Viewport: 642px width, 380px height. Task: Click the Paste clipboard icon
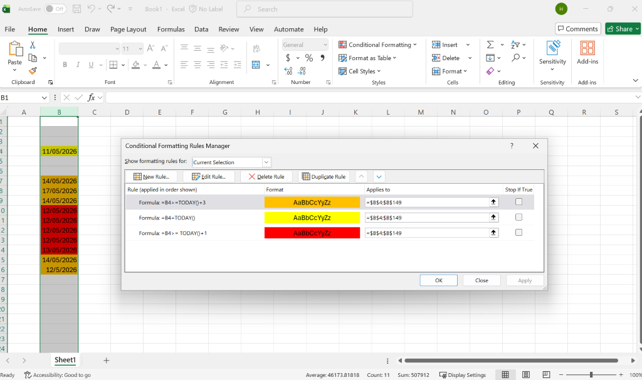pyautogui.click(x=15, y=49)
